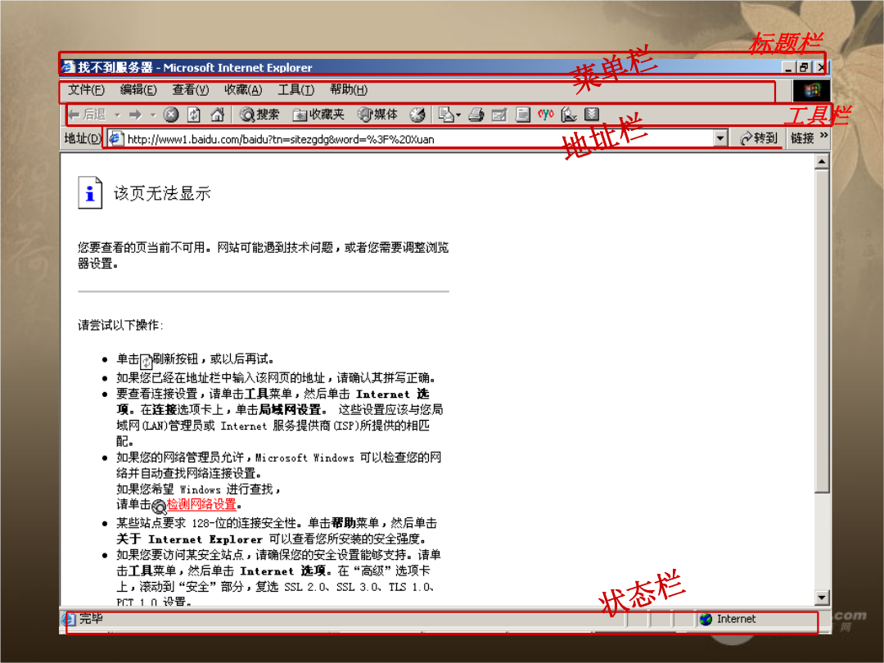Open the Favorites (收藏) menu
Screen dimensions: 884x663
[x=243, y=90]
